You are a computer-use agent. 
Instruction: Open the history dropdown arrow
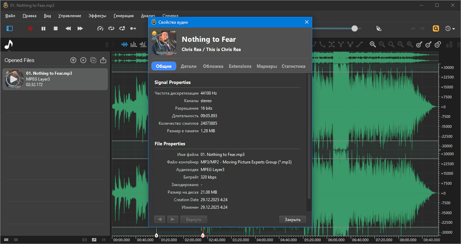pos(454,28)
